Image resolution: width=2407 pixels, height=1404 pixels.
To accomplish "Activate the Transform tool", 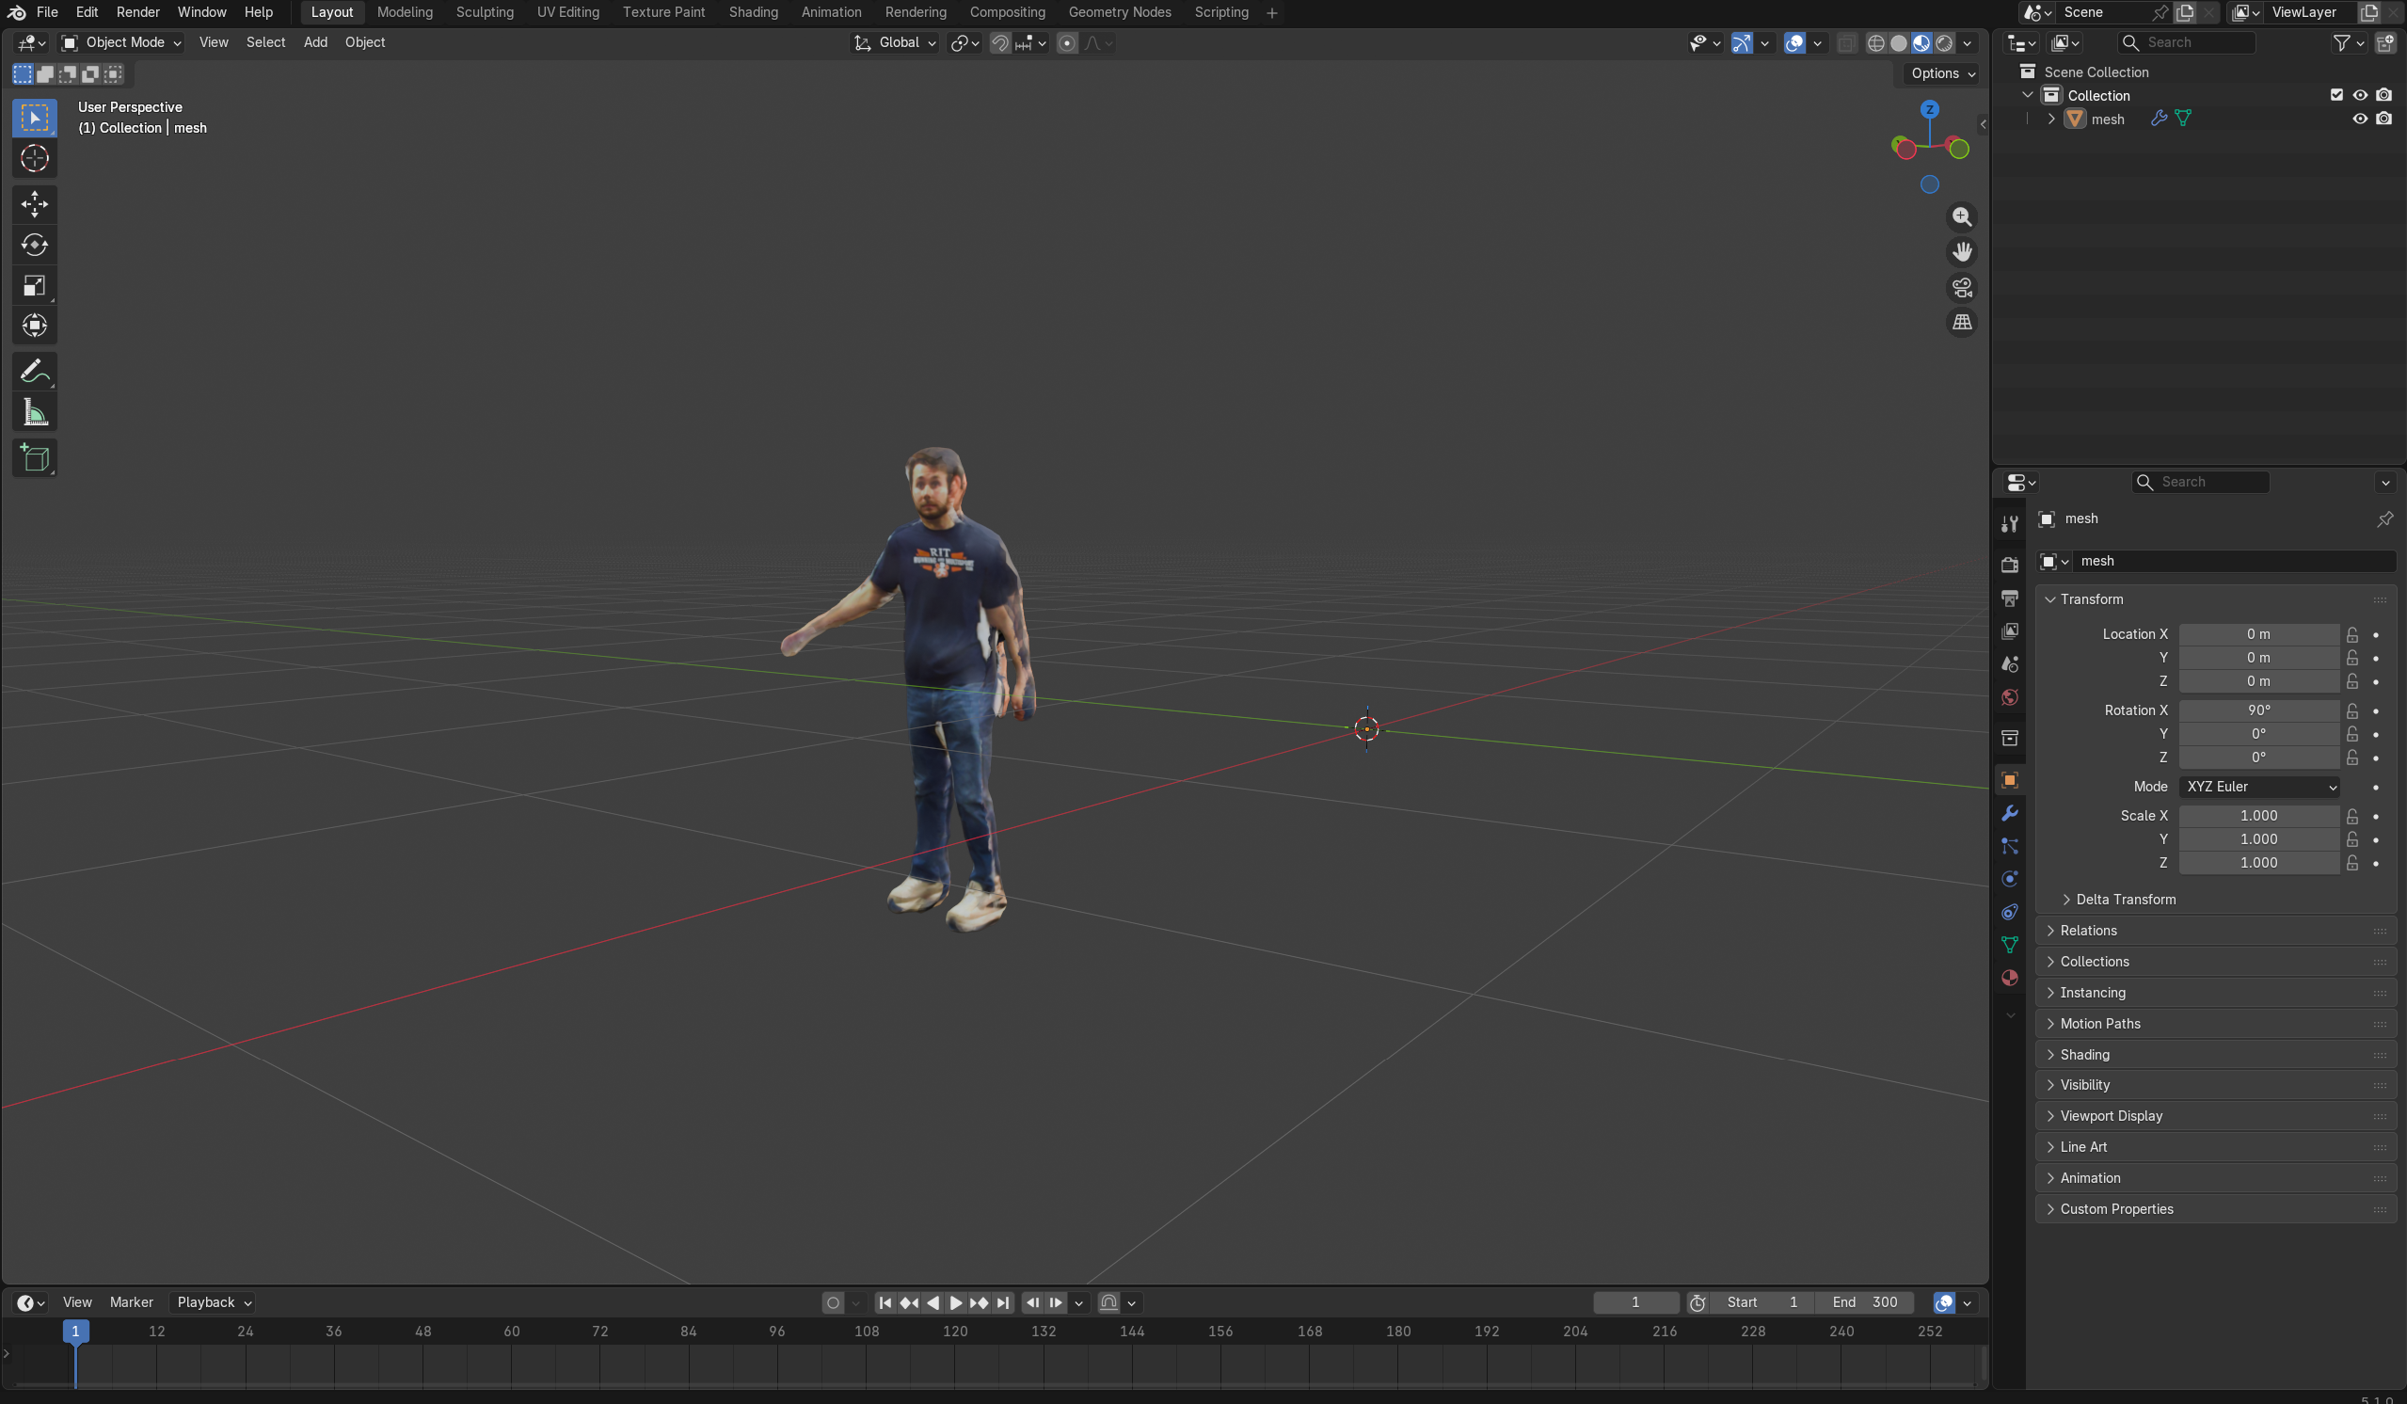I will [35, 326].
